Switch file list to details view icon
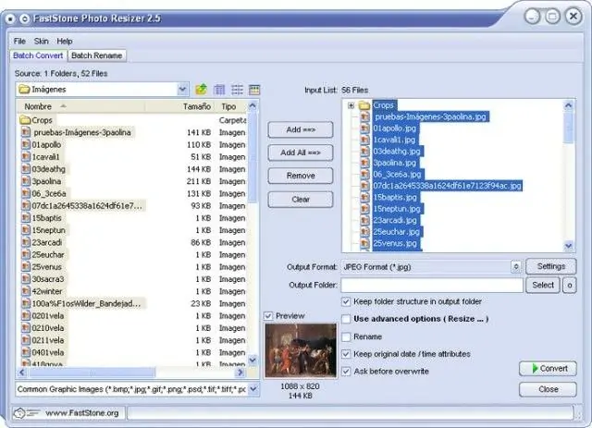Image resolution: width=592 pixels, height=428 pixels. (x=219, y=90)
